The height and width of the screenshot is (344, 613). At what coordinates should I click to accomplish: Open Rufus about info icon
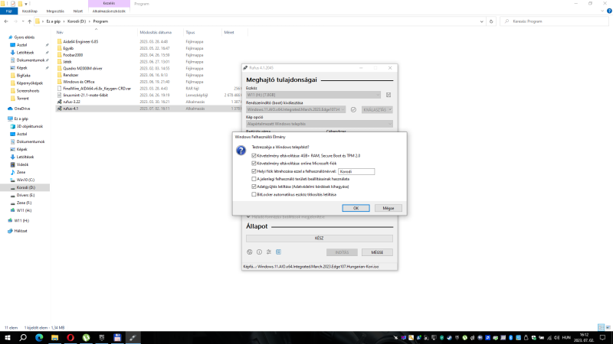(x=259, y=252)
